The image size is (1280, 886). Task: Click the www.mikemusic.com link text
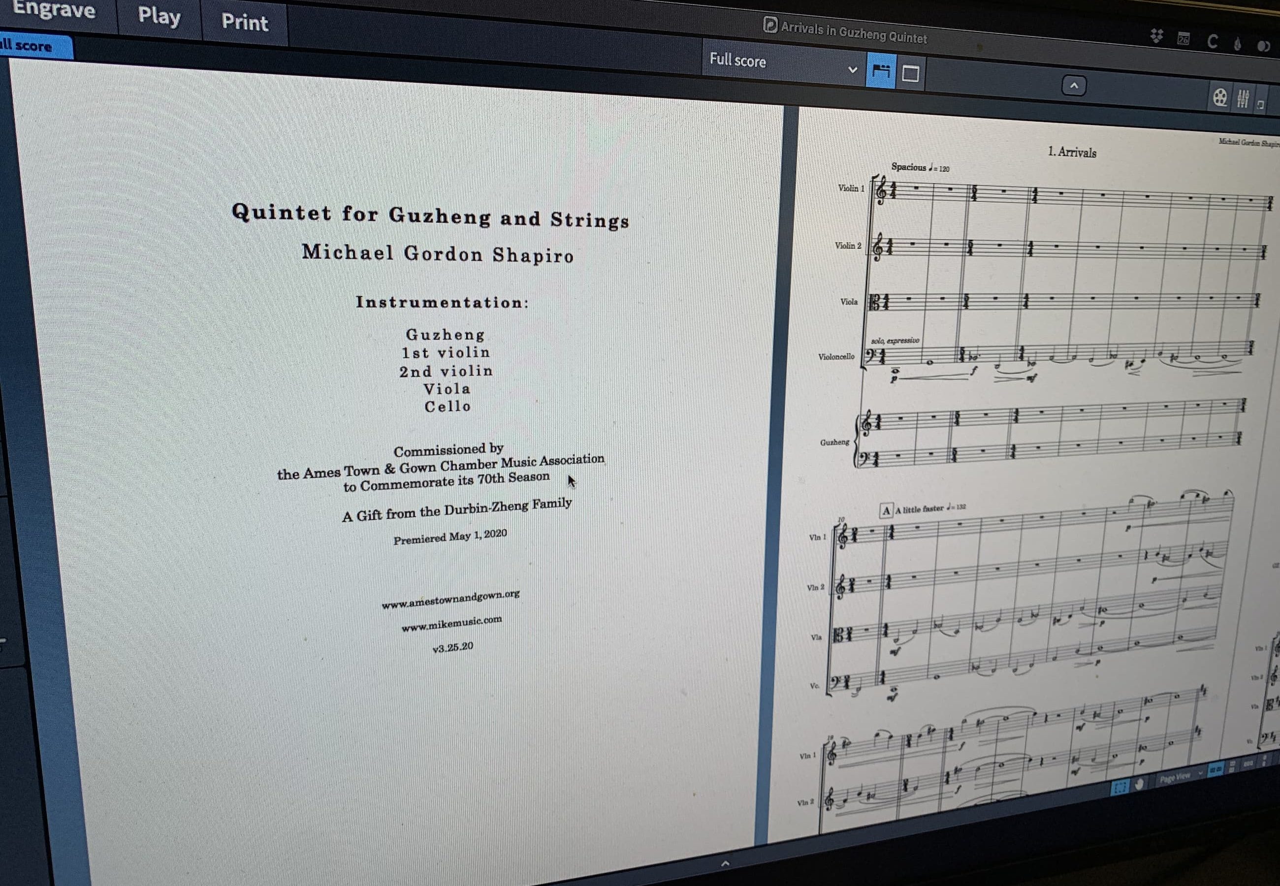coord(451,624)
